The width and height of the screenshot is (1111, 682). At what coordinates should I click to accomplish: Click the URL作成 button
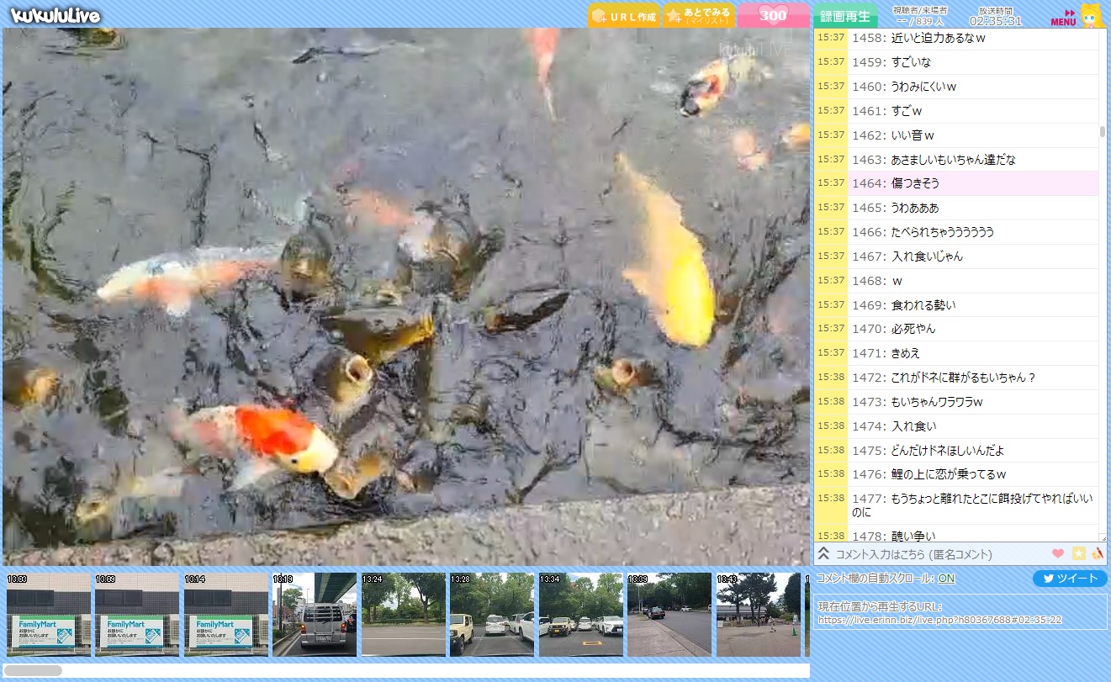623,16
